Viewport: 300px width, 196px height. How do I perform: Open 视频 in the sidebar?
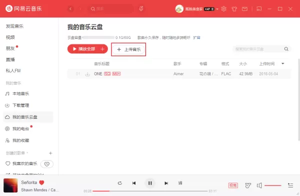(10, 37)
